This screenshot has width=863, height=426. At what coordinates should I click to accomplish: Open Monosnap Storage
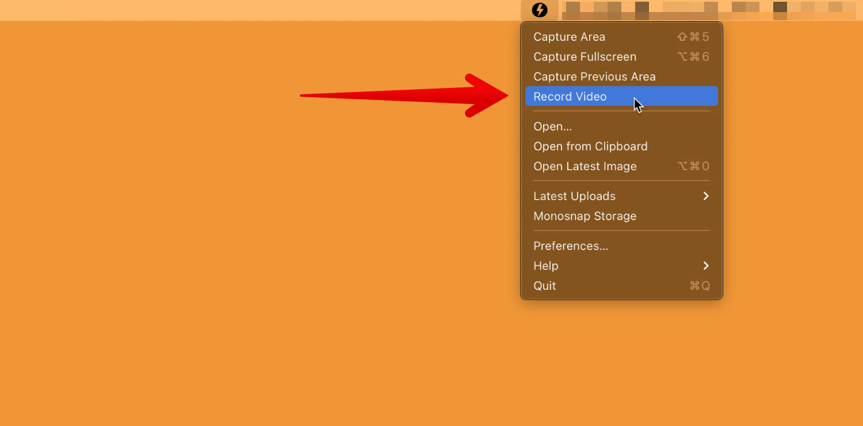coord(585,217)
